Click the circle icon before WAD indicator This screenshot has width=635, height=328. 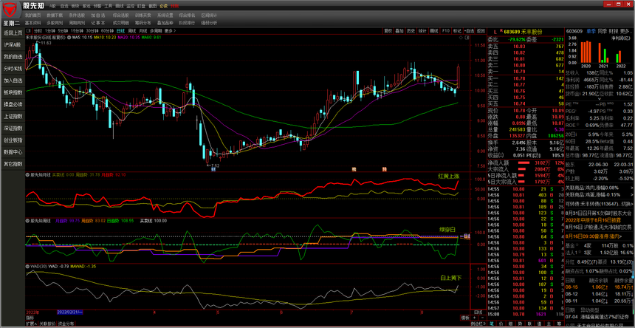coord(27,267)
